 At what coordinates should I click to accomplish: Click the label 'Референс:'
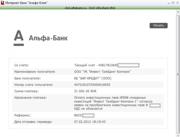pos(22,115)
